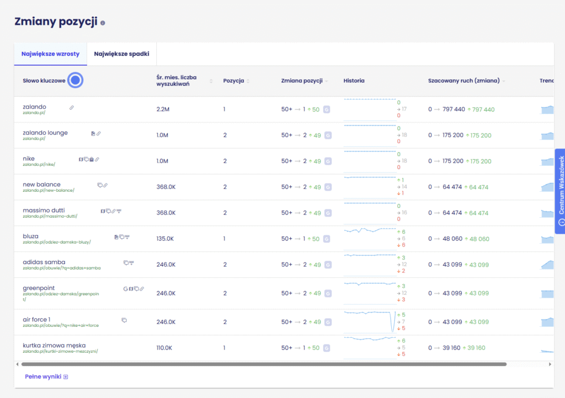Screen dimensions: 565x398
Task: Click the link icon in the greenpoint row
Action: (x=142, y=289)
